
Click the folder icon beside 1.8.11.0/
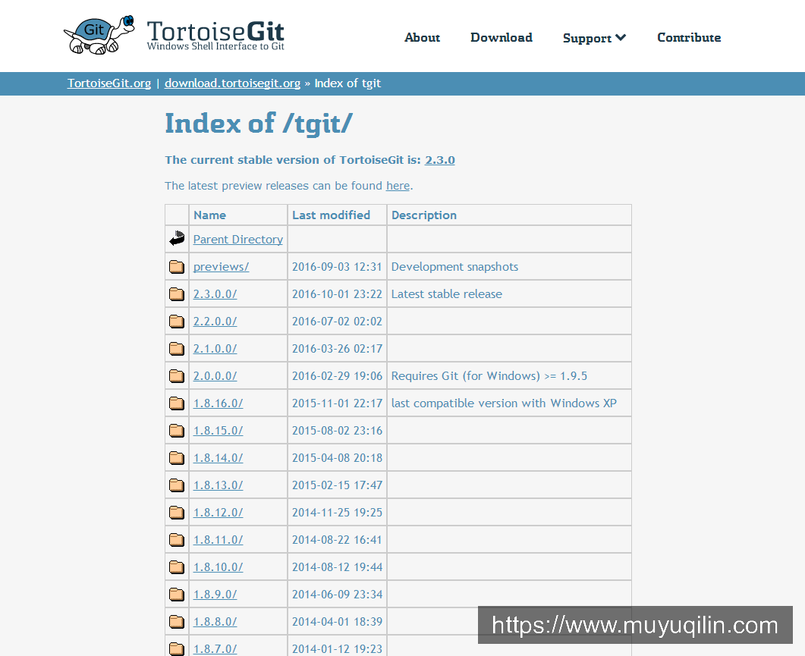click(177, 539)
